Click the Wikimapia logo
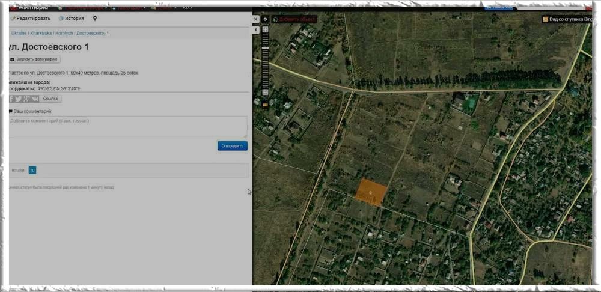This screenshot has height=292, width=601. [x=29, y=7]
